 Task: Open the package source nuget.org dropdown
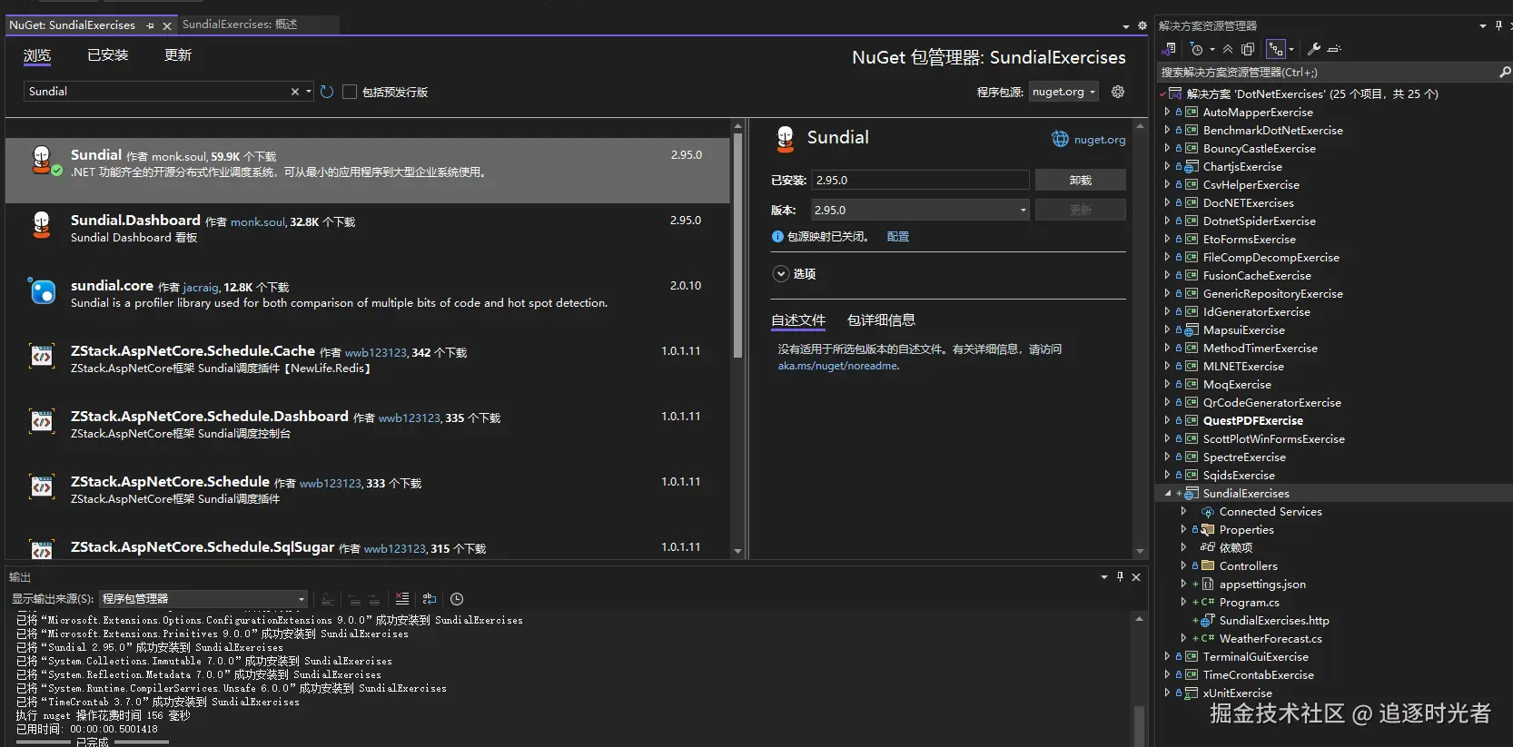coord(1063,92)
